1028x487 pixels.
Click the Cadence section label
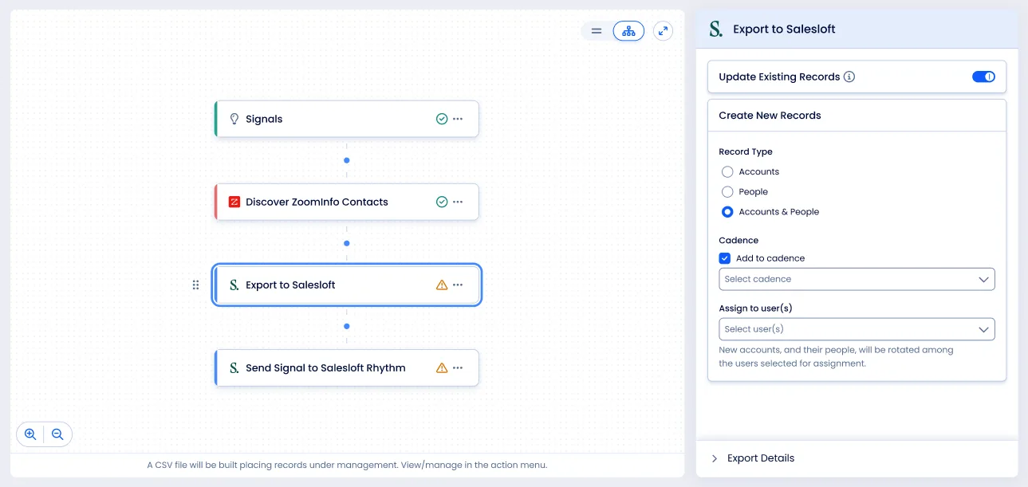pyautogui.click(x=739, y=240)
